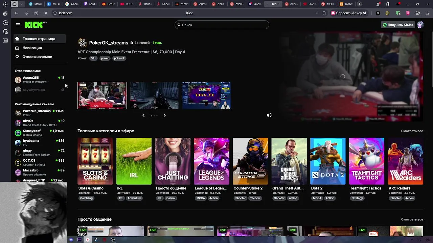Click the 18+ tag
Image resolution: width=433 pixels, height=243 pixels.
93,58
